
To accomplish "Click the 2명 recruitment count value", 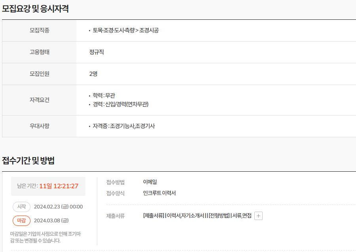I will coord(93,74).
